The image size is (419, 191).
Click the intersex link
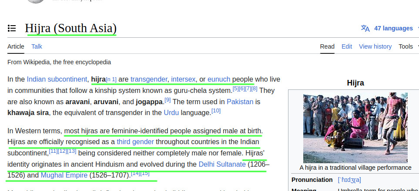[x=183, y=79]
